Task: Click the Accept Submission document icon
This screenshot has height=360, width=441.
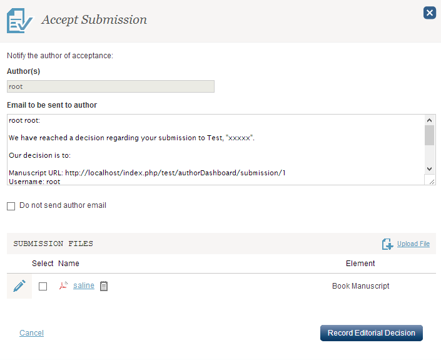Action: (19, 20)
